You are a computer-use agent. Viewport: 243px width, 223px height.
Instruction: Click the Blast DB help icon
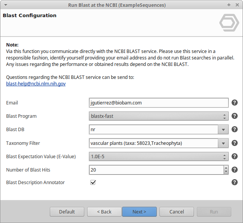235,129
